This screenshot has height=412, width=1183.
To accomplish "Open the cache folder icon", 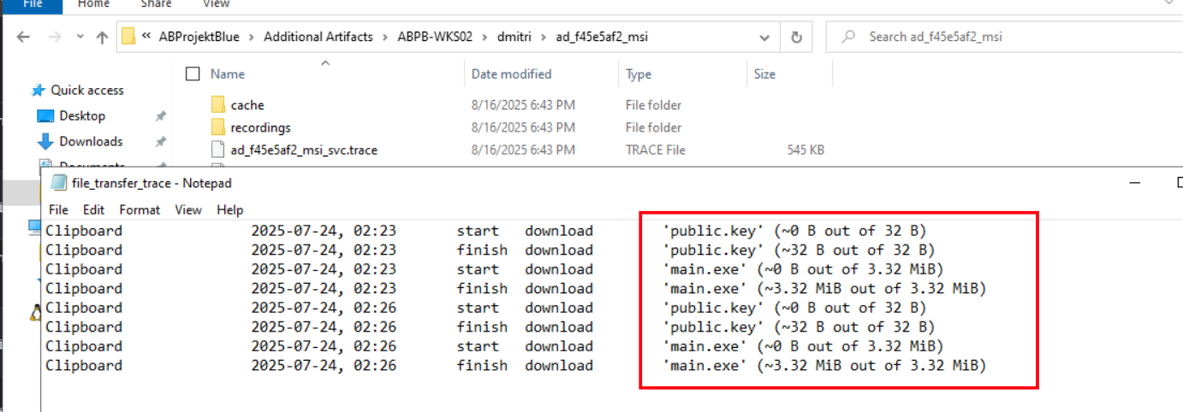I will (219, 105).
